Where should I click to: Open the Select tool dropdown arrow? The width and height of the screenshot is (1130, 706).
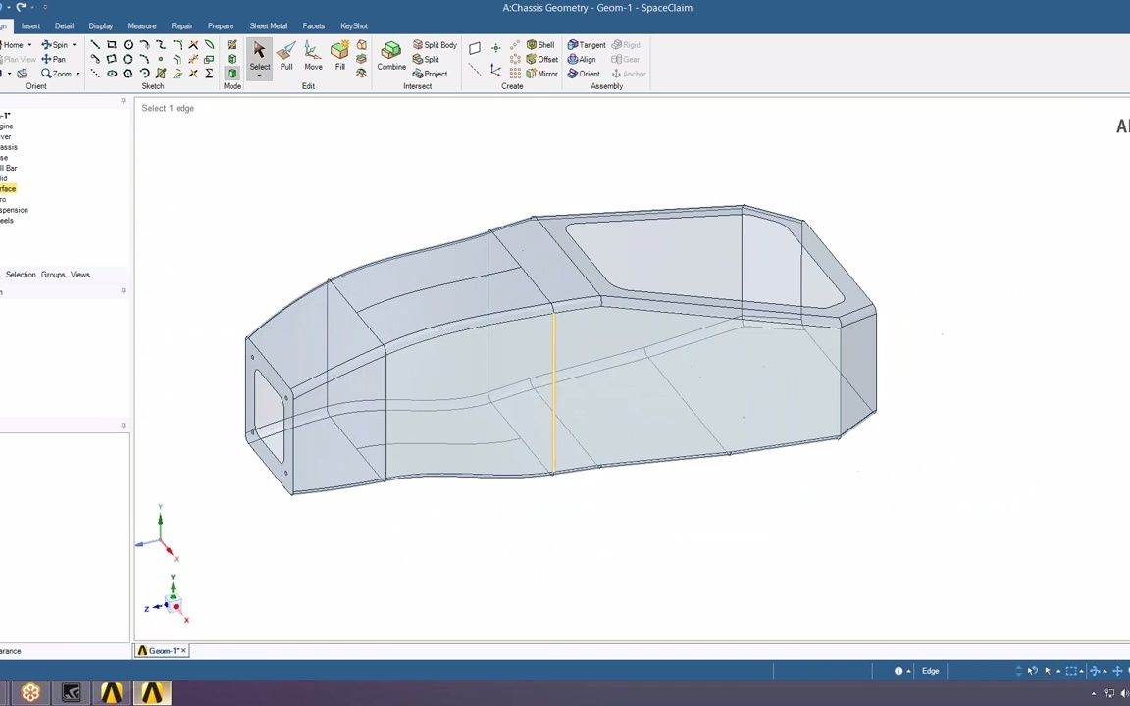click(259, 76)
